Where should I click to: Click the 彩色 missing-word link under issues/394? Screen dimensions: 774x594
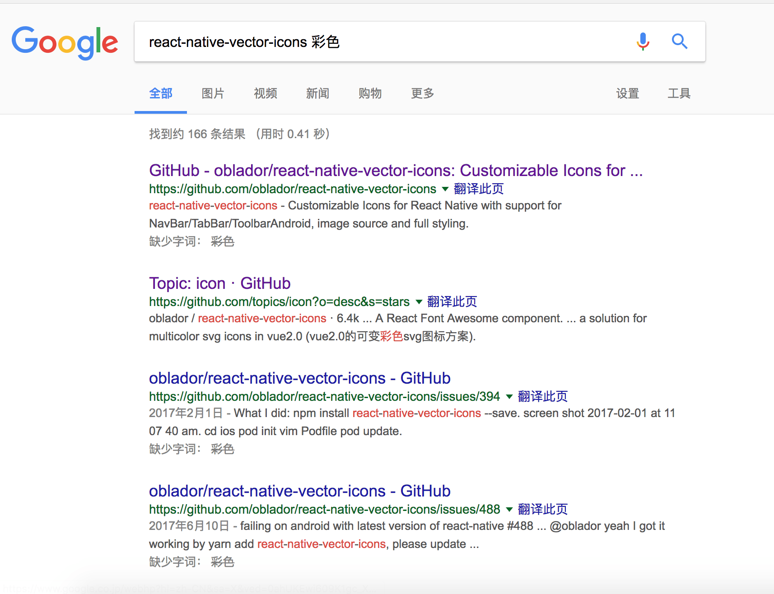tap(223, 449)
